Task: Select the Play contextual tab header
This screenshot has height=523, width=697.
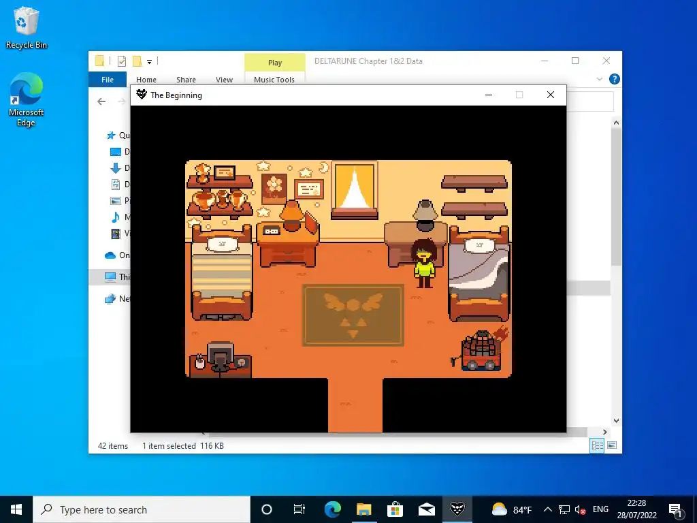Action: coord(275,63)
